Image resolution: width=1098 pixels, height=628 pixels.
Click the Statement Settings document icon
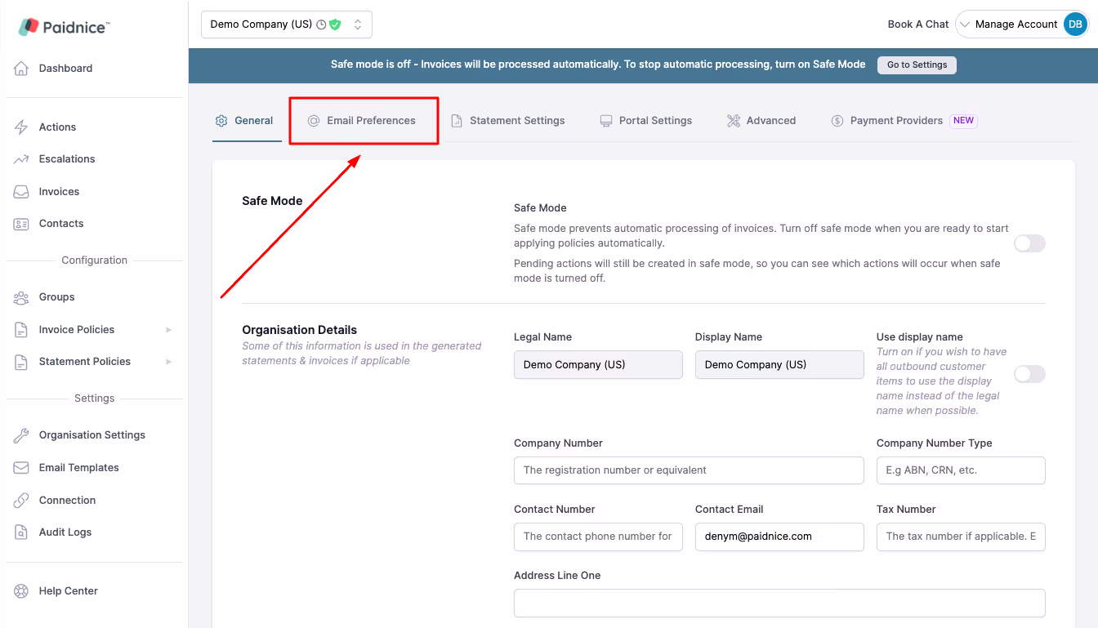pos(457,121)
